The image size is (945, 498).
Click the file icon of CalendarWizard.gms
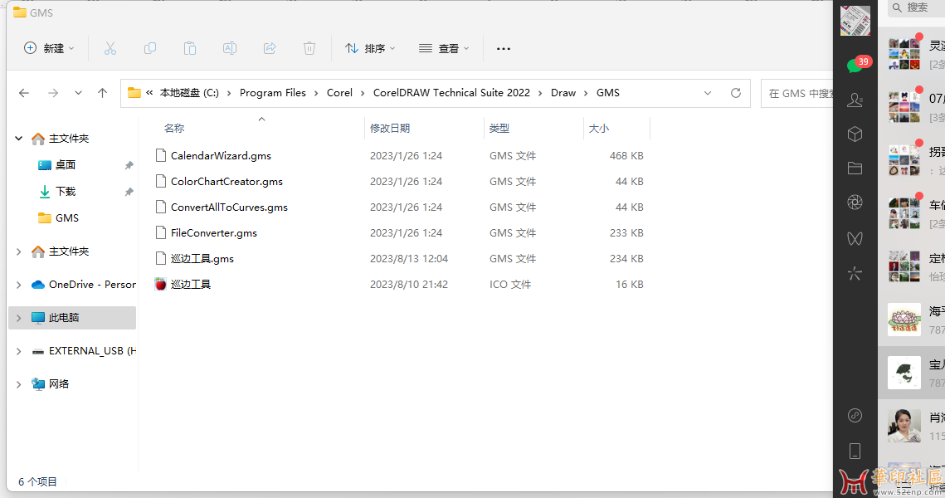coord(161,155)
